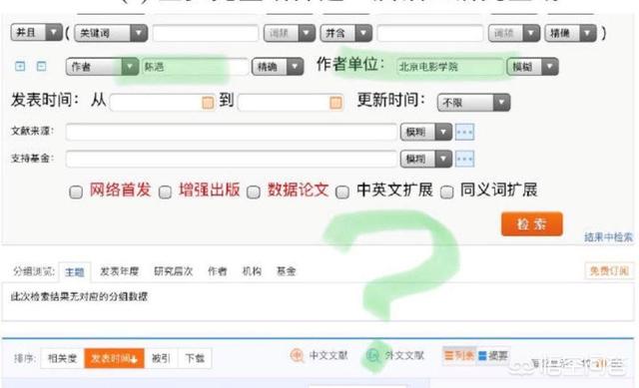Viewport: 639px width, 388px height.
Task: Select the 研究层次 grouping tab
Action: coord(173,271)
